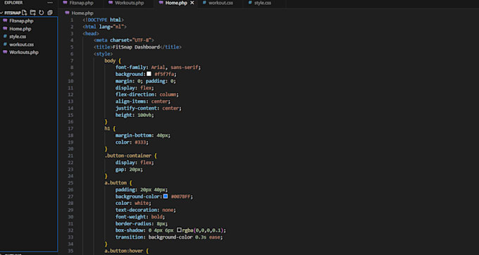The image size is (479, 255).
Task: Open color picker for #007BFF swatch
Action: point(166,197)
